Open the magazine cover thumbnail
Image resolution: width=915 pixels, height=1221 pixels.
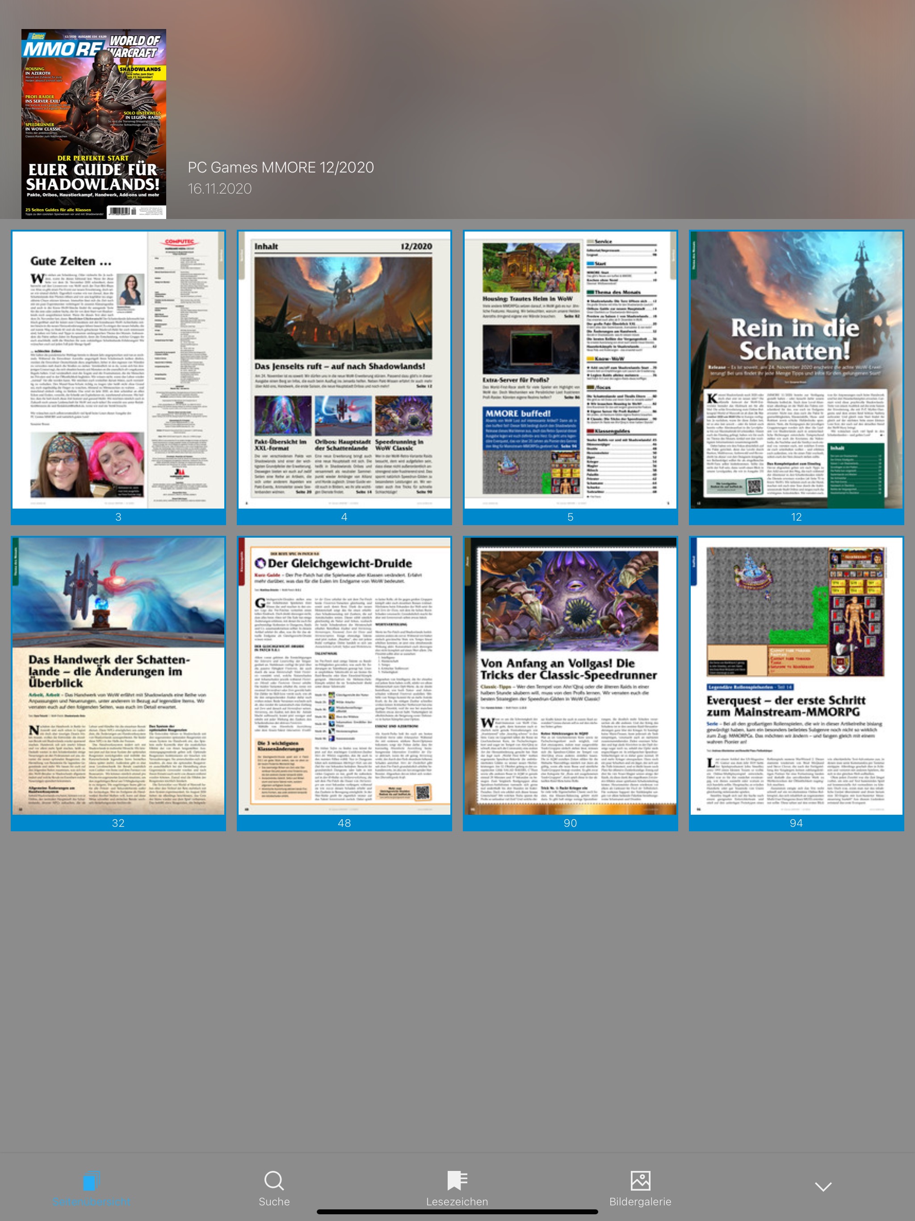pyautogui.click(x=94, y=124)
